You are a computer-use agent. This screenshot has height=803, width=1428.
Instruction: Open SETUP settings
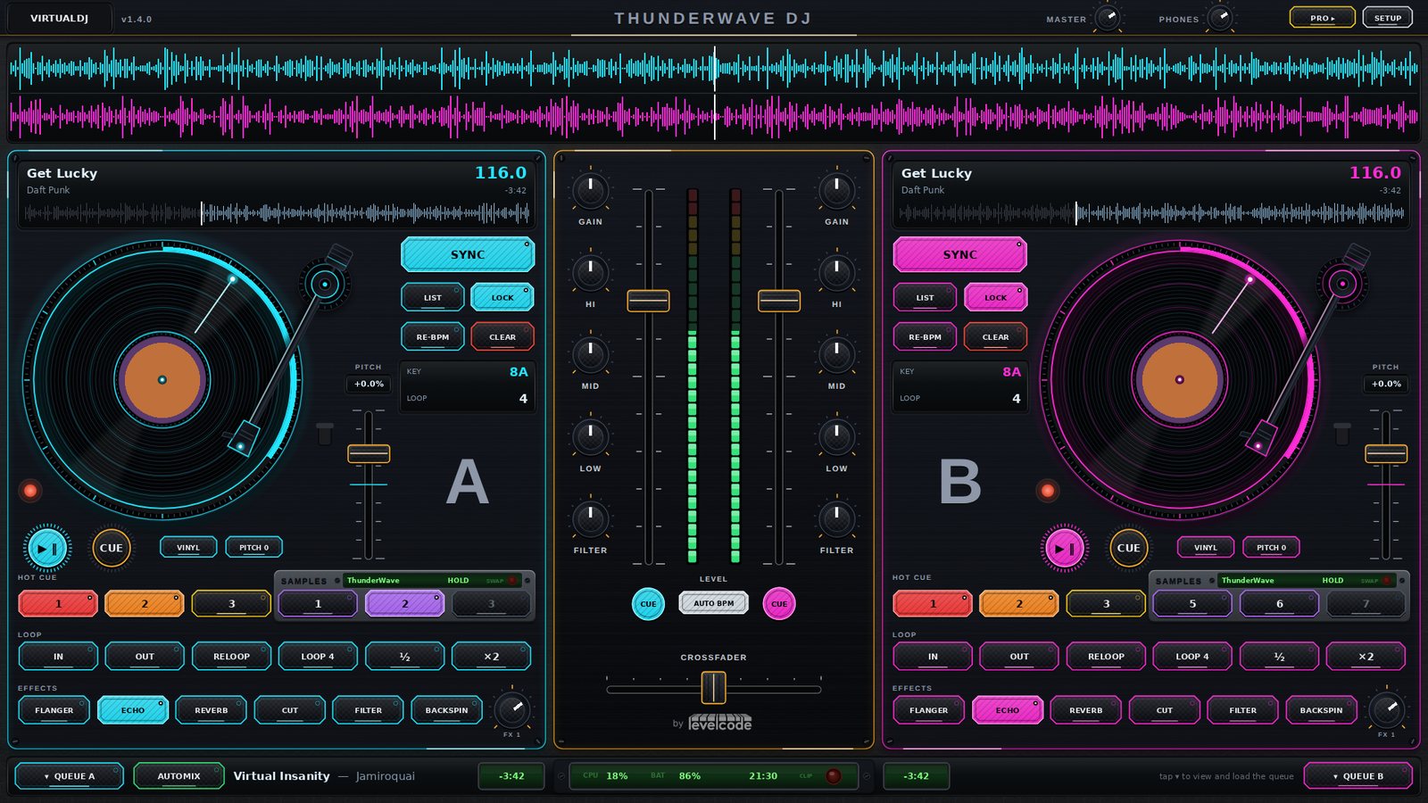pos(1388,18)
